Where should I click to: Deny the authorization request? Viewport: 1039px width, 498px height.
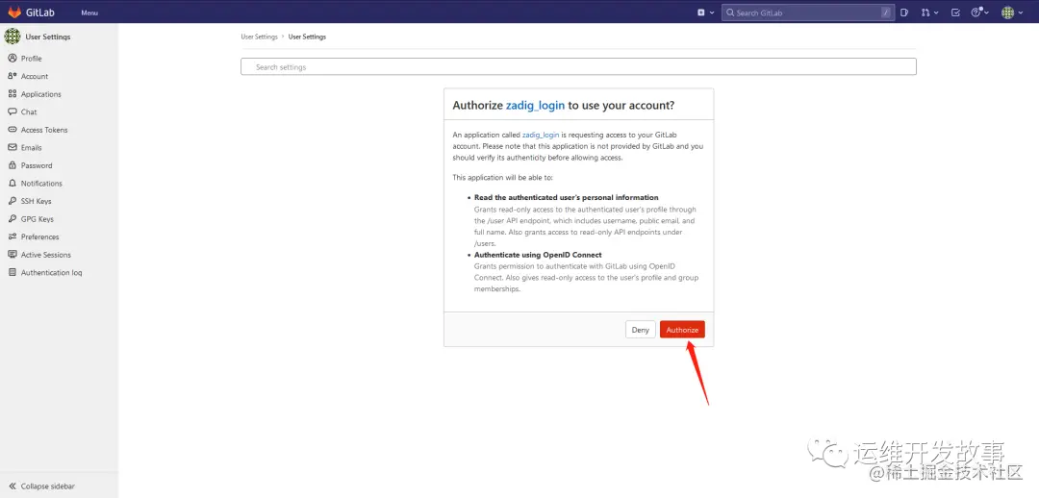coord(640,330)
